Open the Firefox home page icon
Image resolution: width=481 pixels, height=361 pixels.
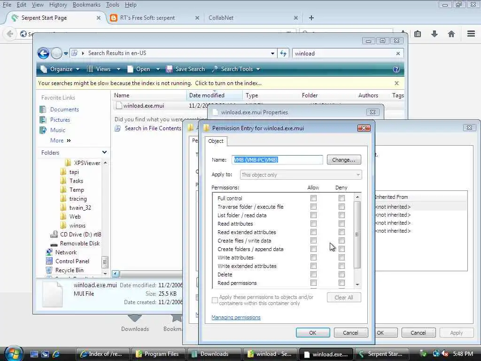click(451, 34)
